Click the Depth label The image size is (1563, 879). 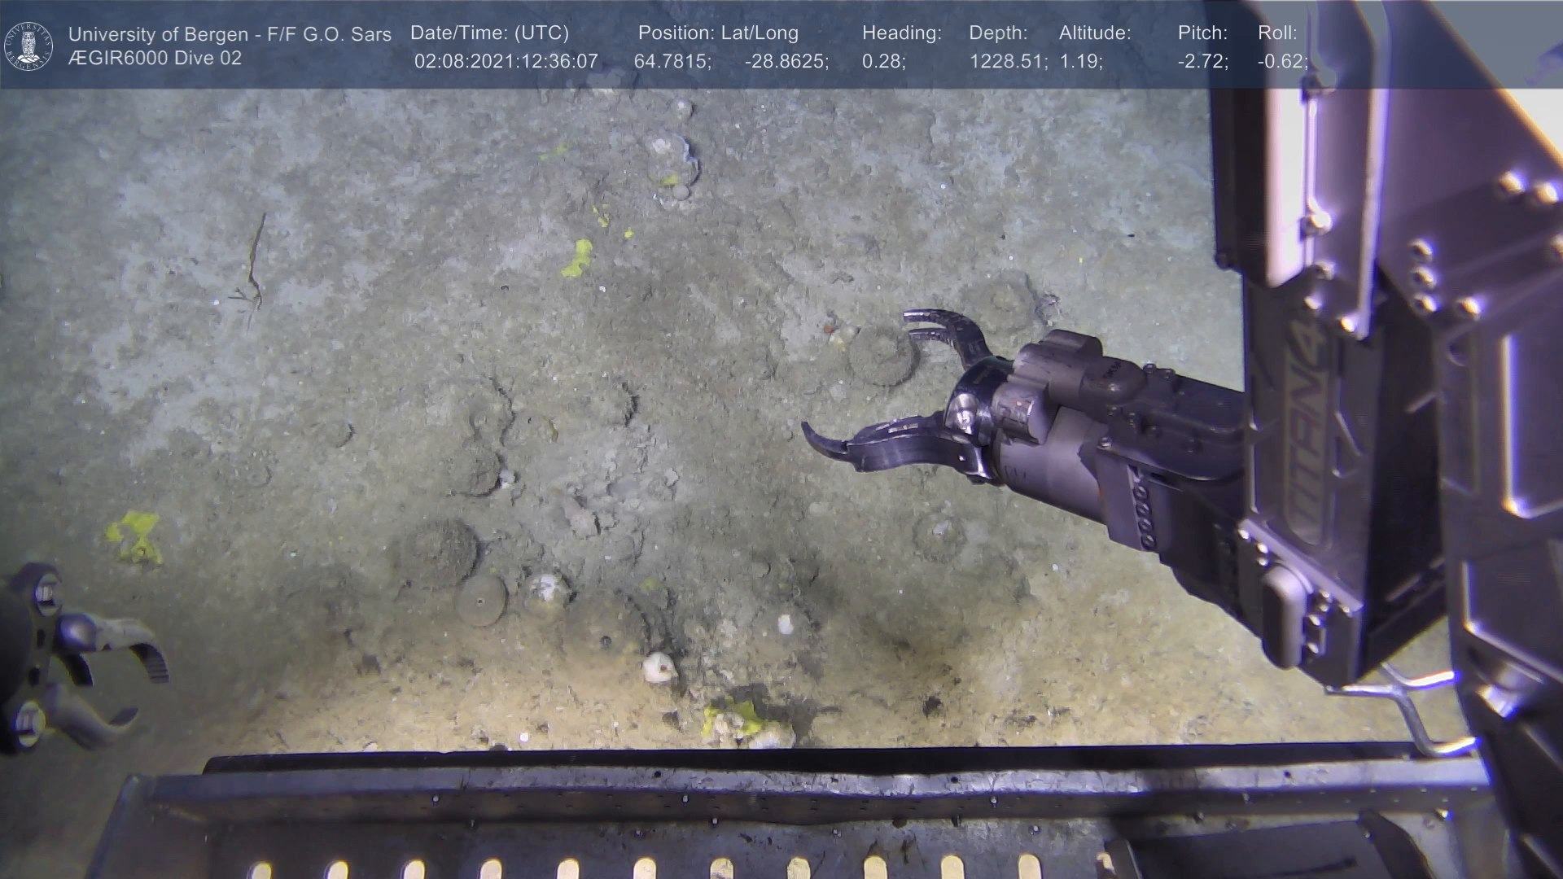coord(997,33)
